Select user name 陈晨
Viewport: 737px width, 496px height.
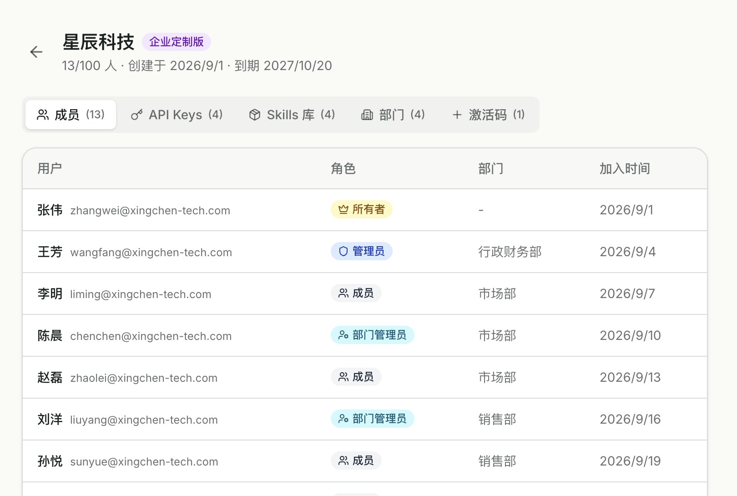(x=50, y=335)
